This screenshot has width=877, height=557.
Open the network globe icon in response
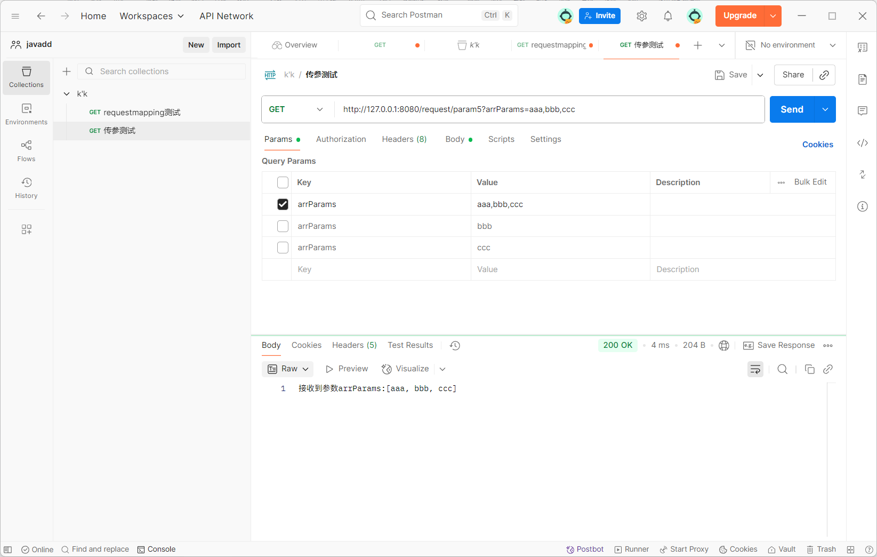[x=723, y=346]
